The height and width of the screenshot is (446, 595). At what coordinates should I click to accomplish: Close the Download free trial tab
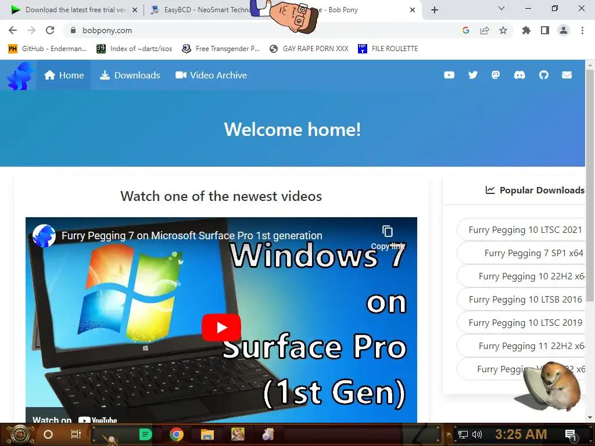coord(135,10)
